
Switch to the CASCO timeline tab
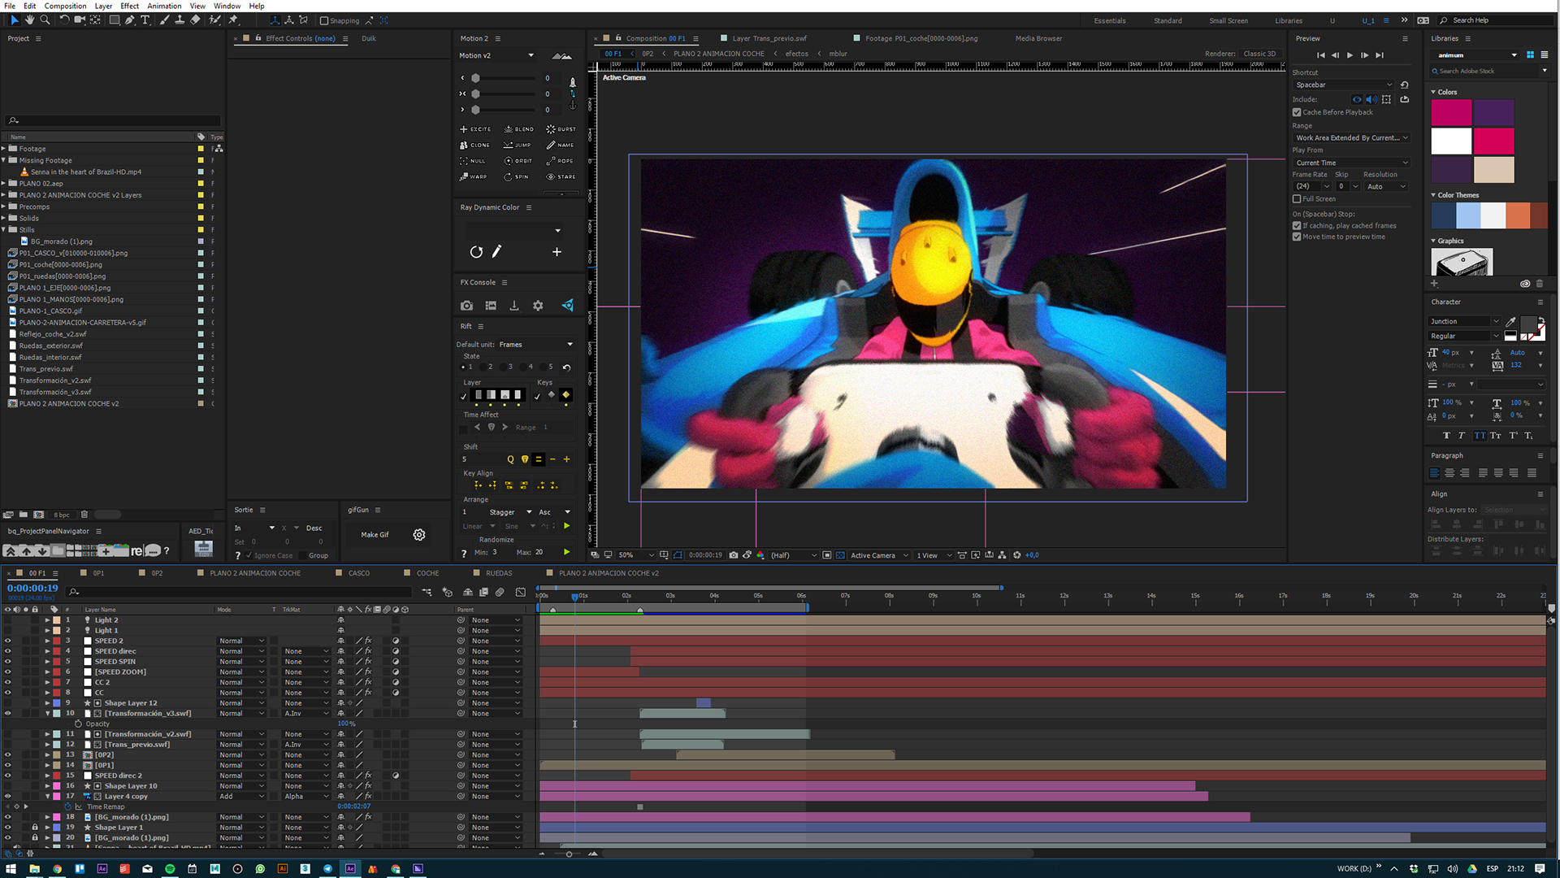tap(358, 573)
